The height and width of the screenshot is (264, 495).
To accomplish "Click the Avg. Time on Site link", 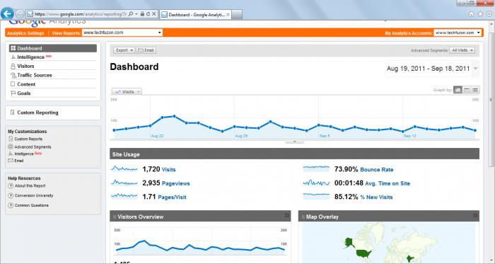I will (x=388, y=183).
